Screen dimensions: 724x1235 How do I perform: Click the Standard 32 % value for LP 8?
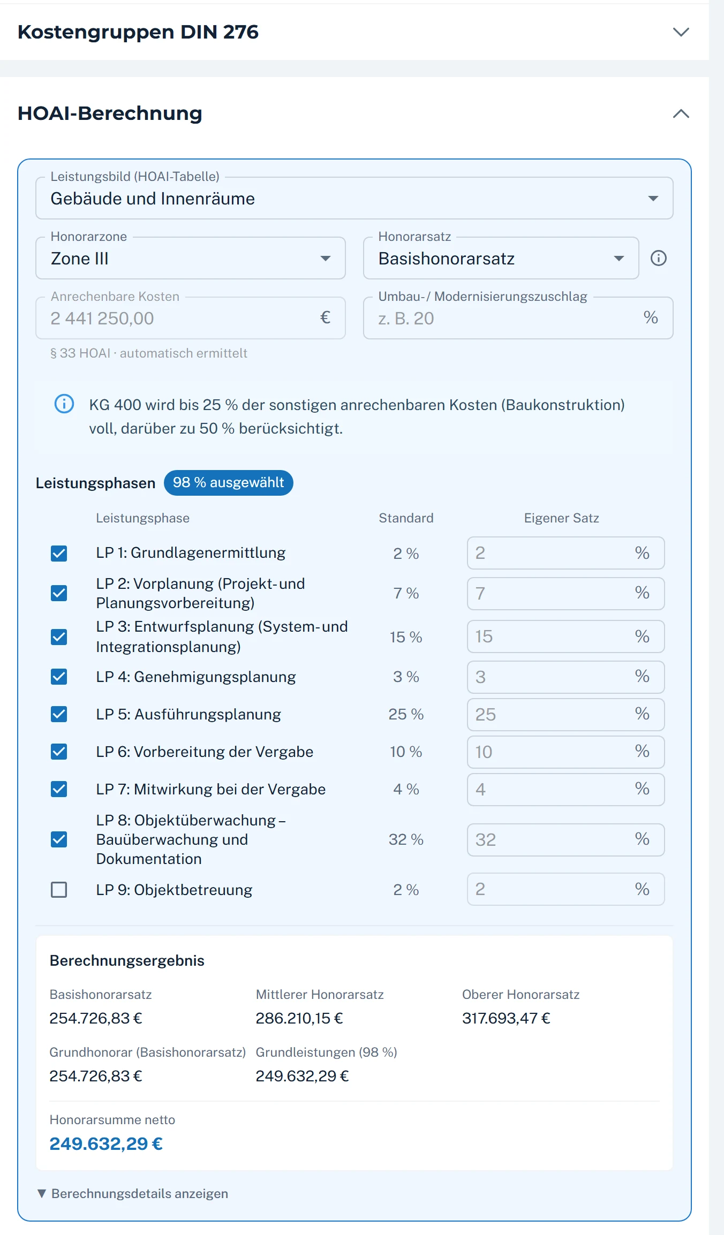pos(406,839)
